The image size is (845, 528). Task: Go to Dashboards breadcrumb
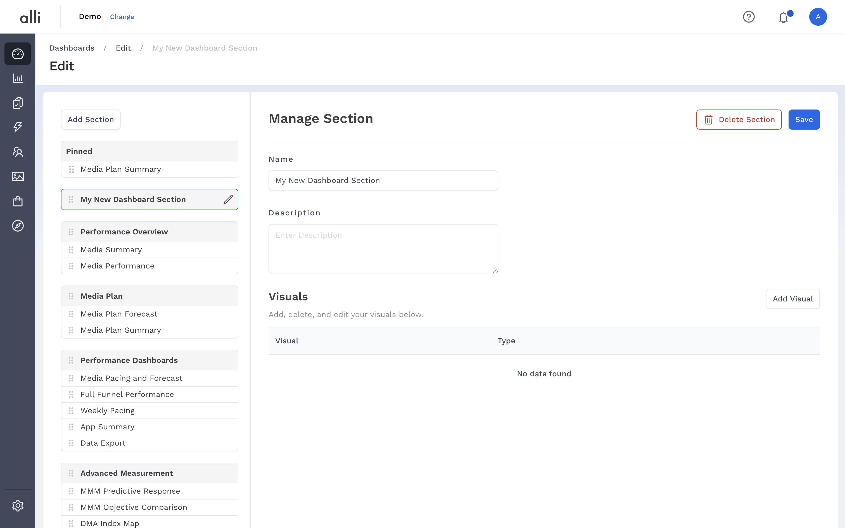(72, 48)
